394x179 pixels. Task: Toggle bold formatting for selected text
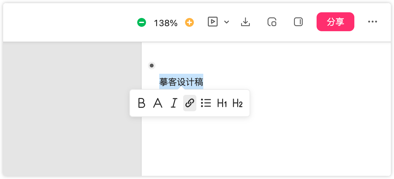[142, 103]
